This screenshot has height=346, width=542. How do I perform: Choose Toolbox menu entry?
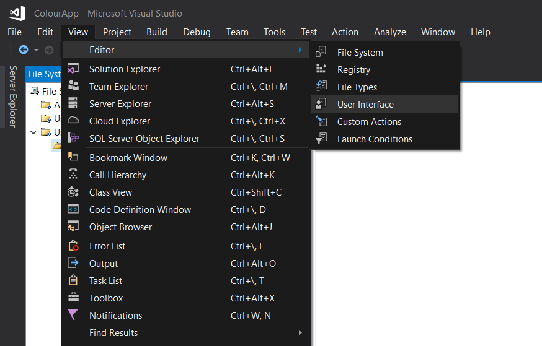pyautogui.click(x=186, y=298)
